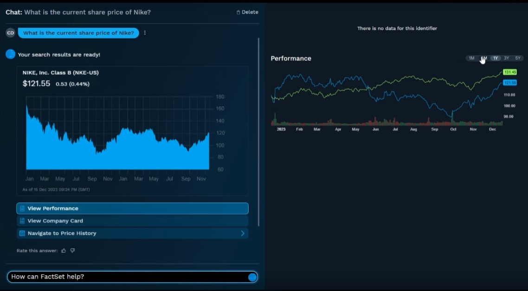Switch performance chart to 3Y range
Viewport: 528px width, 291px height.
click(x=507, y=58)
